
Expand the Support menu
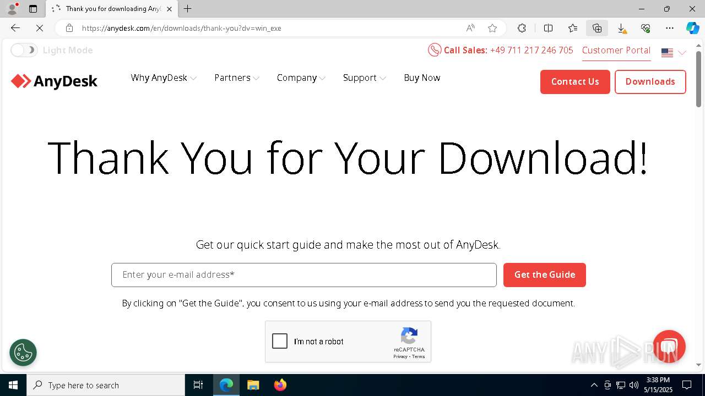tap(364, 78)
